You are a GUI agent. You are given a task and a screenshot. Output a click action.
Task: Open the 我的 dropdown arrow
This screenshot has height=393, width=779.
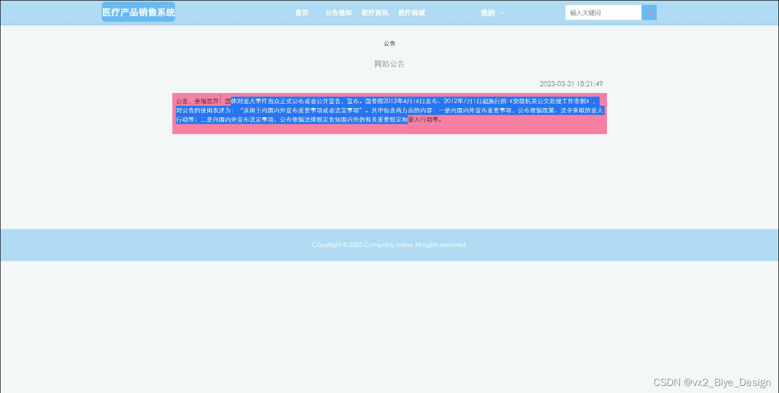click(502, 13)
